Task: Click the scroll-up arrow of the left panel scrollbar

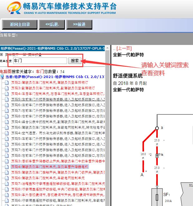Action: [108, 48]
